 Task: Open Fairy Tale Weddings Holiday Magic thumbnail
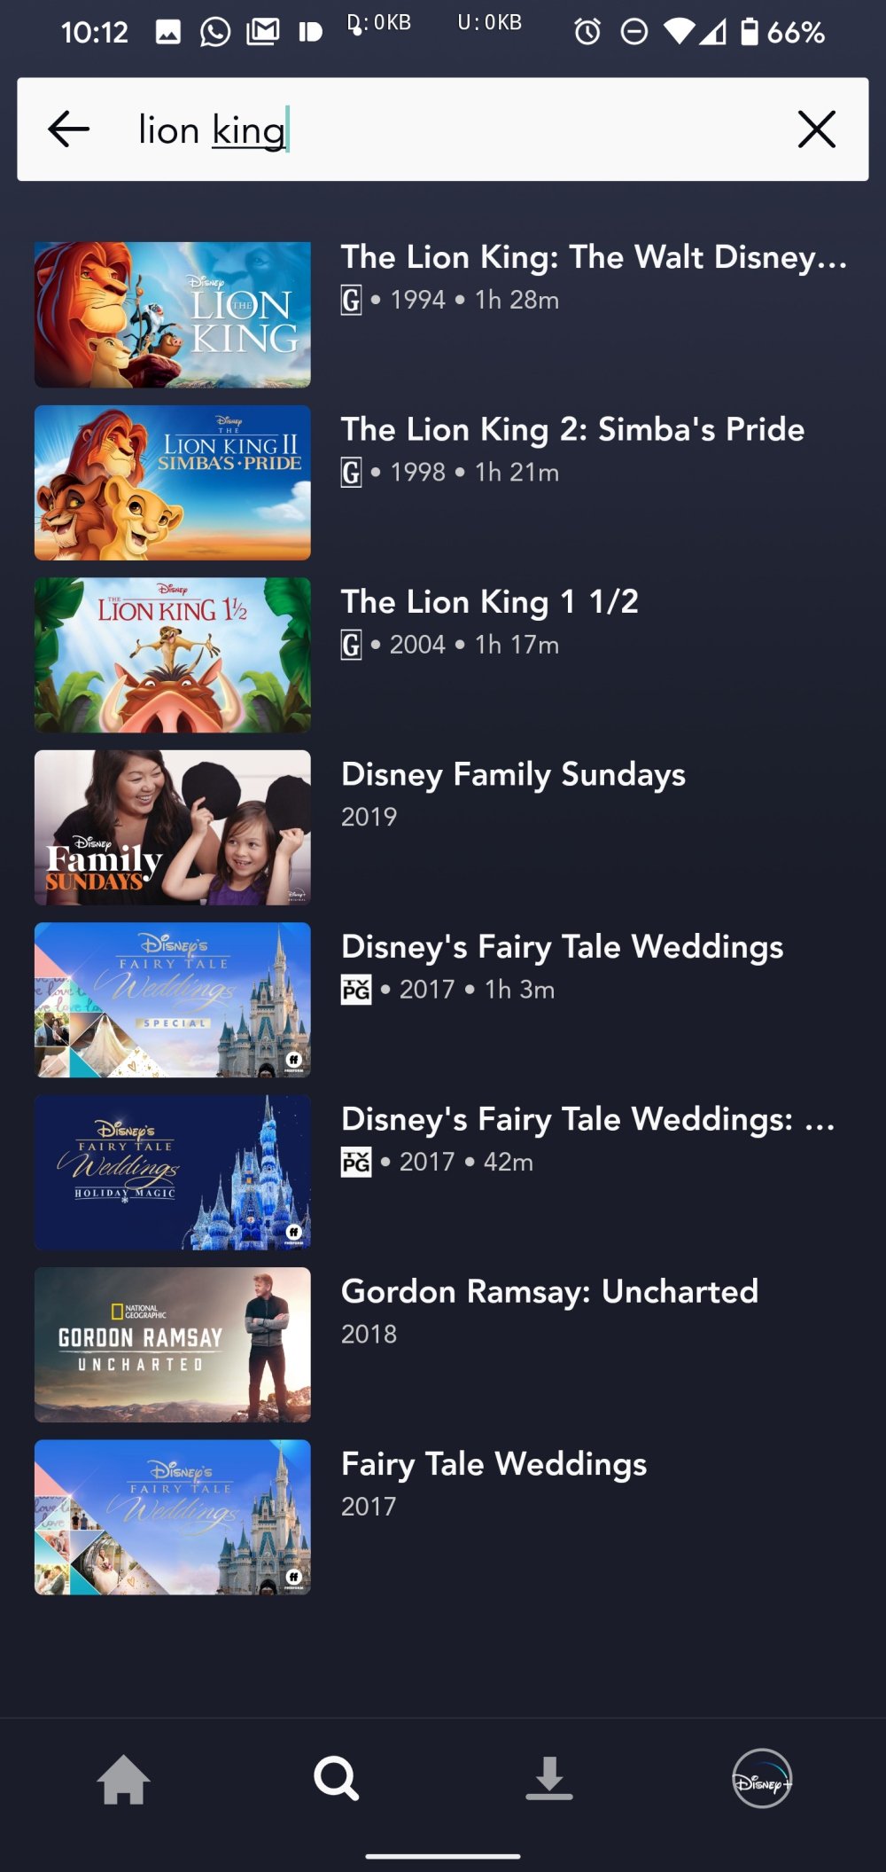coord(173,1172)
